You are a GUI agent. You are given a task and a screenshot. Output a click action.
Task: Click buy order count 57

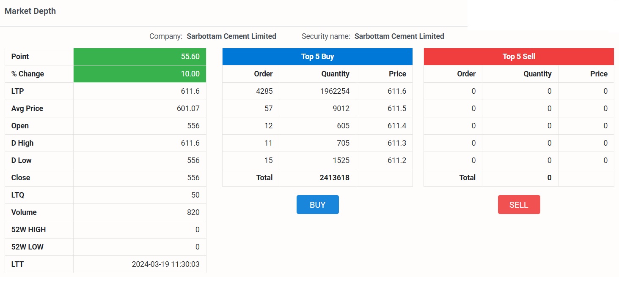(269, 108)
